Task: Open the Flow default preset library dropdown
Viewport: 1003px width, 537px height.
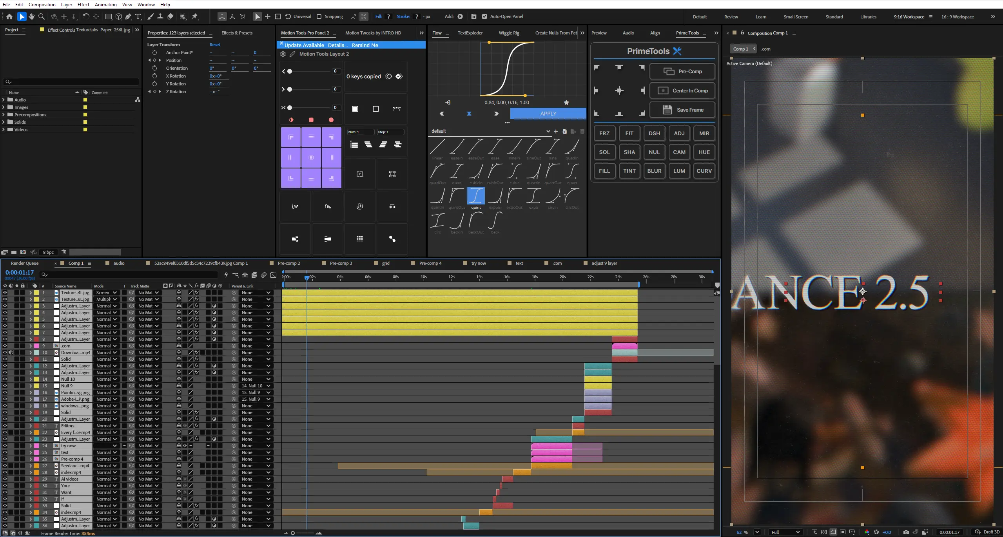Action: (x=490, y=131)
